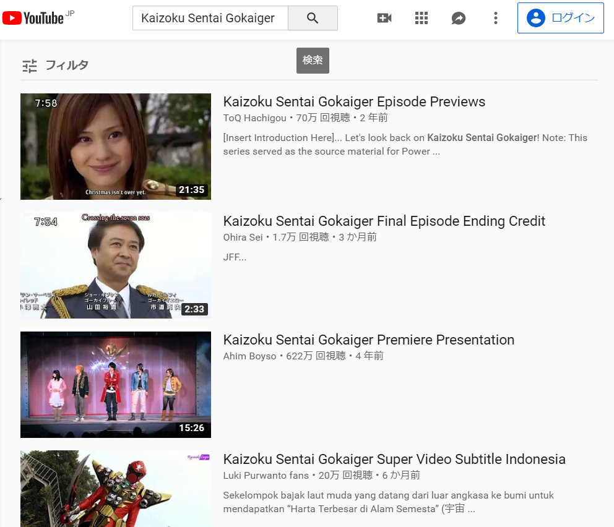Viewport: 614px width, 527px height.
Task: Click the 1.7万 回視聴 view count
Action: pos(301,237)
